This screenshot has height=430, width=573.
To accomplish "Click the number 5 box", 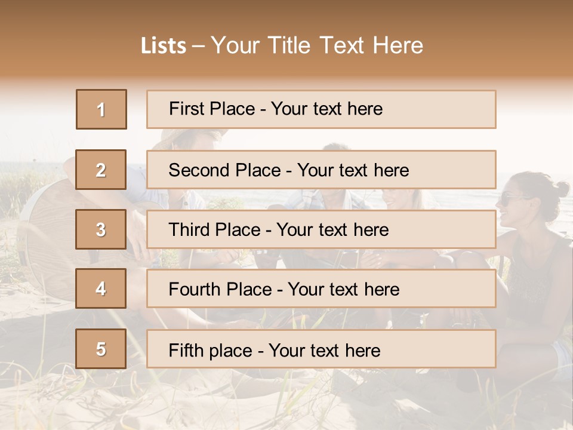I will pos(101,349).
